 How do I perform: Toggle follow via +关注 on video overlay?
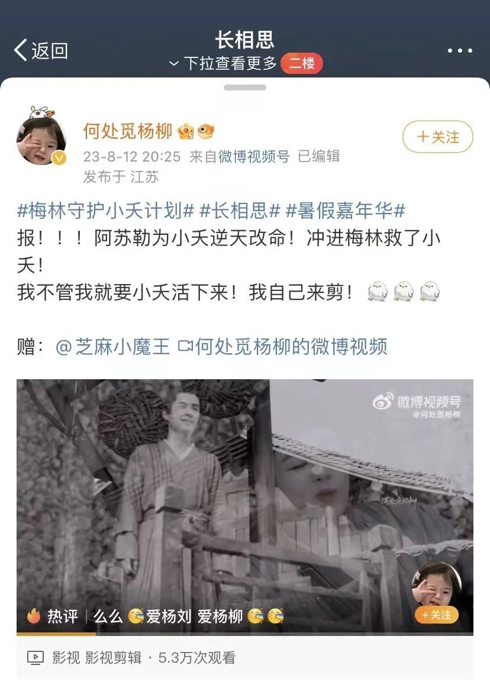point(436,615)
